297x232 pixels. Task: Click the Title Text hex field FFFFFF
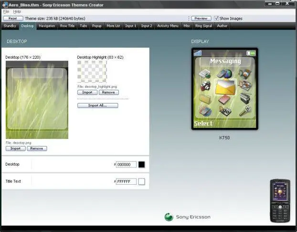(126, 181)
